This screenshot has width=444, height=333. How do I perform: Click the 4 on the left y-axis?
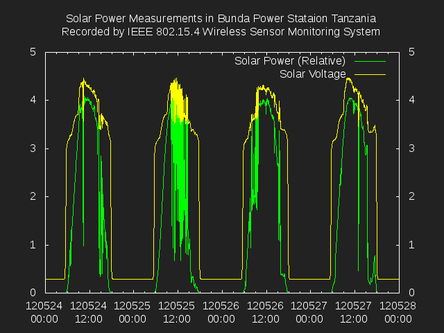coord(33,100)
